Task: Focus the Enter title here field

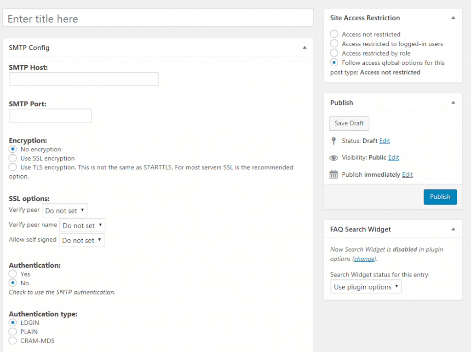Action: pyautogui.click(x=158, y=19)
